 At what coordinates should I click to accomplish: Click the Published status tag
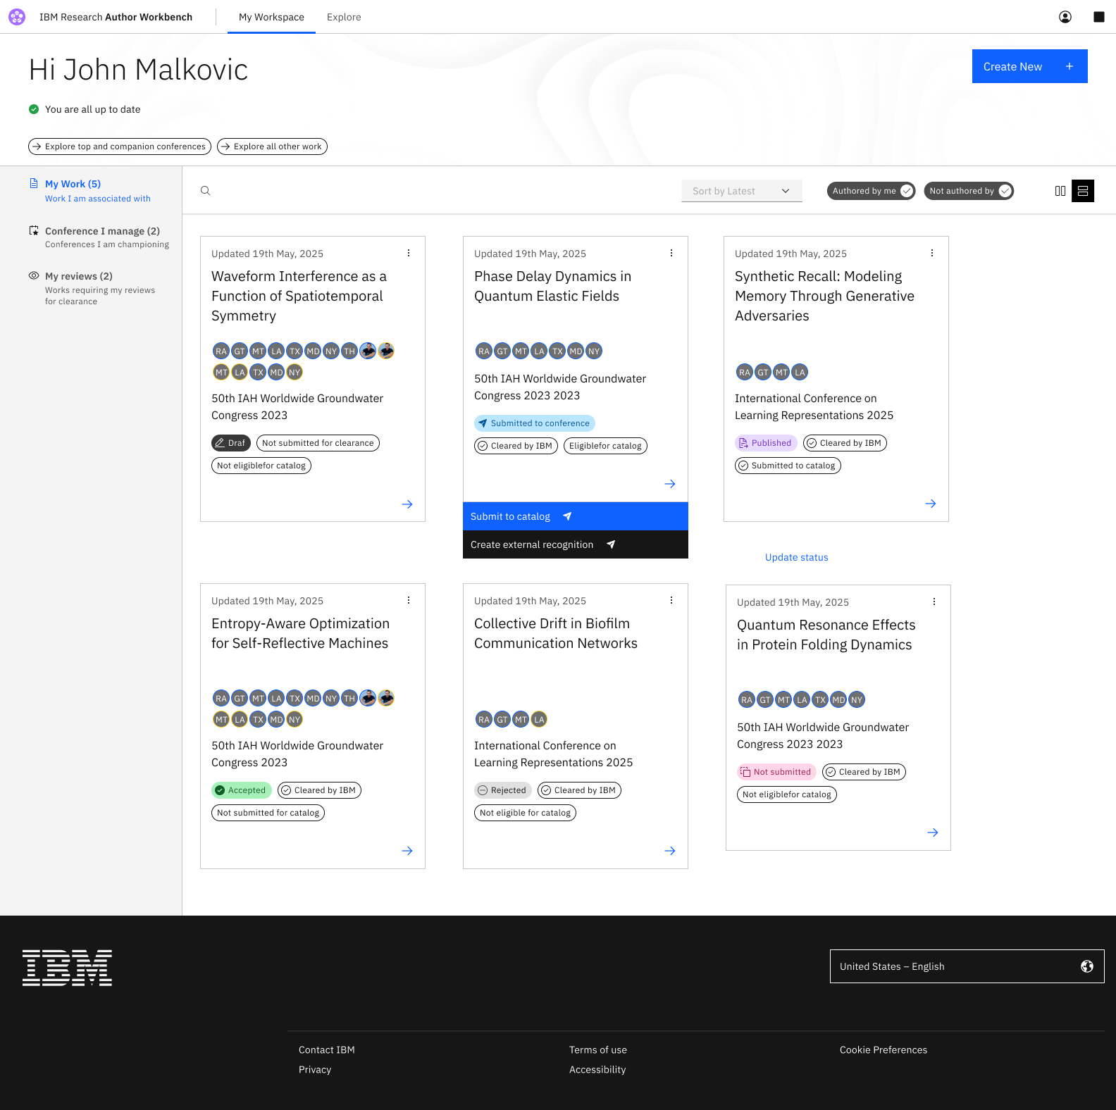766,443
